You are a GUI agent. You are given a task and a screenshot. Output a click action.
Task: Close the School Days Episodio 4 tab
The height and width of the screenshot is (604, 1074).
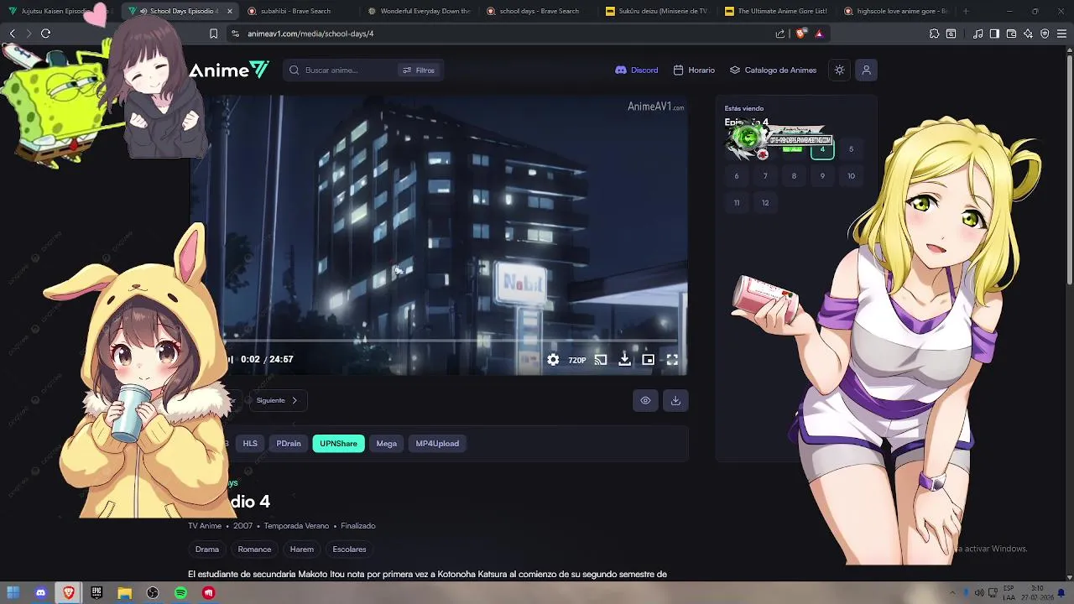pyautogui.click(x=229, y=11)
